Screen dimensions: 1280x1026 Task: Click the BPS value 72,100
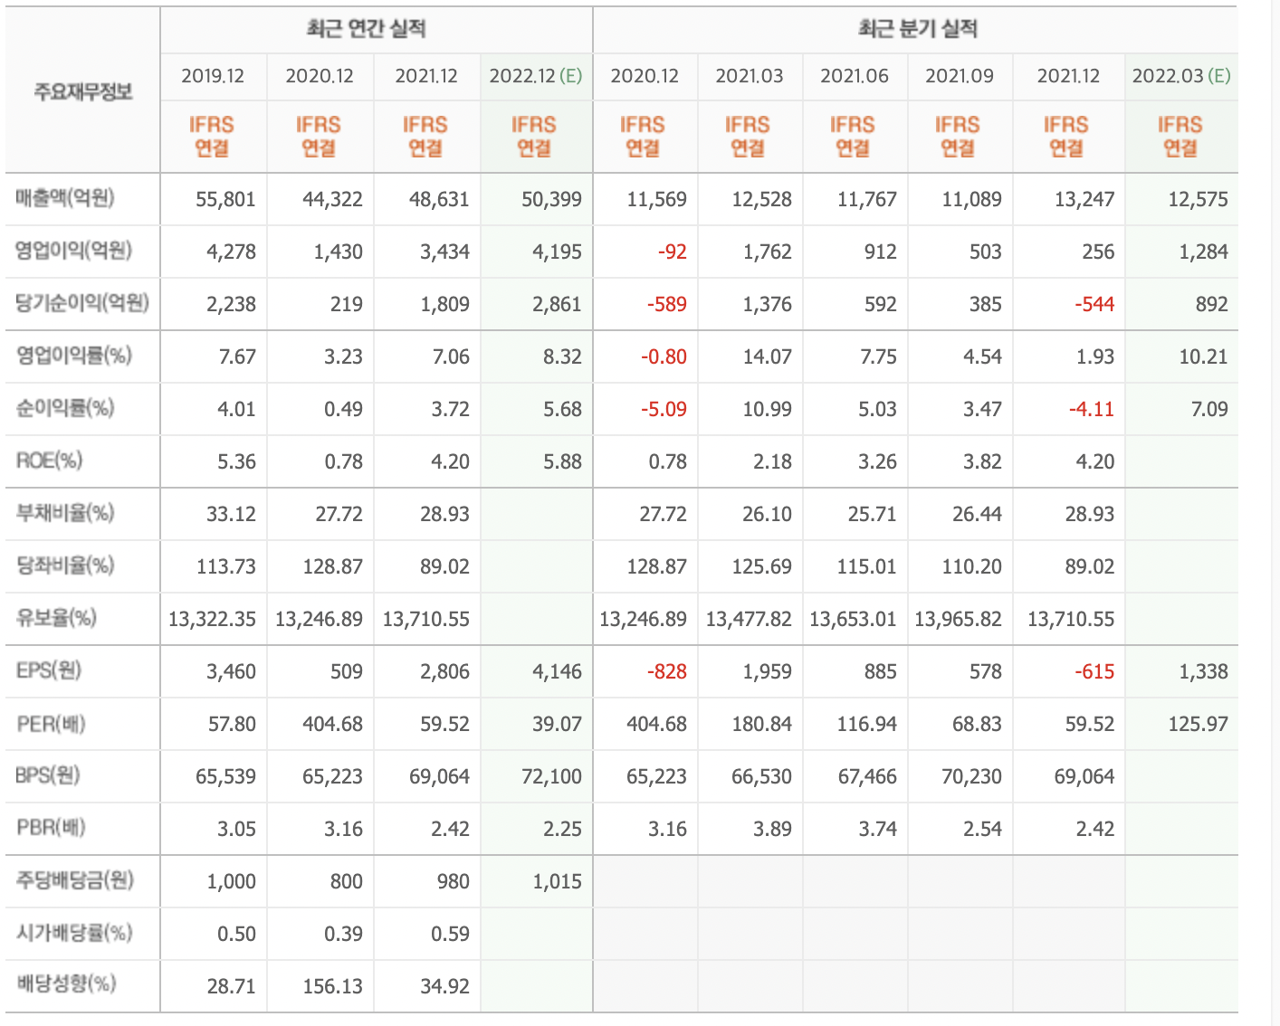(x=551, y=776)
